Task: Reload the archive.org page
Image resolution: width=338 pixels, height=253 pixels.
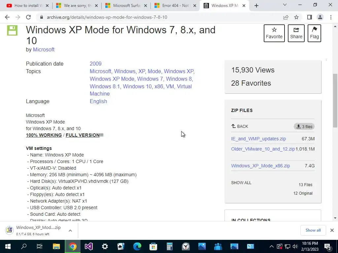Action: click(28, 17)
